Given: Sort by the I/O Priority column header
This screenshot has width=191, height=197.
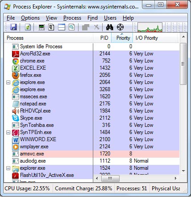Looking at the screenshot, I should pyautogui.click(x=155, y=38).
